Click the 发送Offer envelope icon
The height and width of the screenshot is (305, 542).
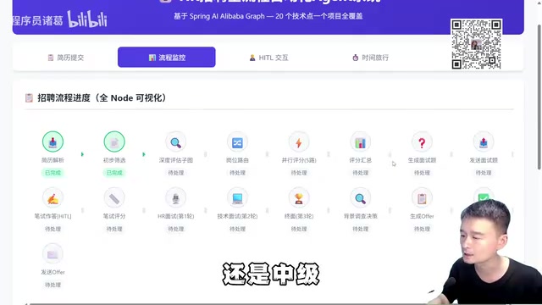(x=53, y=254)
